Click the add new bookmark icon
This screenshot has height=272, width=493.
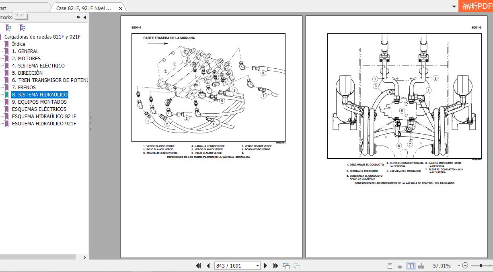[8, 28]
